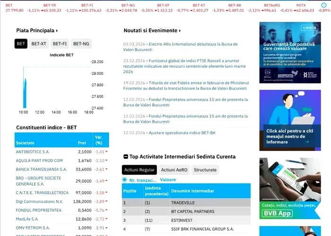Open FONDUL PROPRIETATEA in the constituents table

point(39,211)
